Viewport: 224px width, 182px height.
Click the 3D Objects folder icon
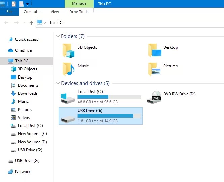click(x=68, y=51)
